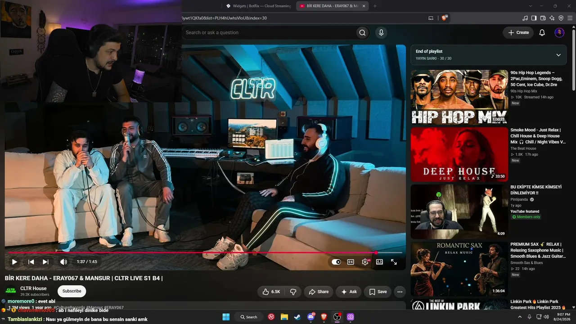Open YouTube notifications bell

[x=542, y=32]
